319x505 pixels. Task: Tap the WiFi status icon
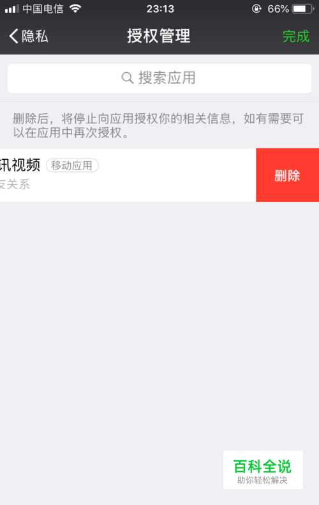(75, 9)
